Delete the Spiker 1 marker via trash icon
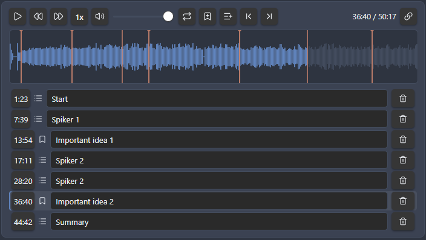The width and height of the screenshot is (426, 240). (x=403, y=119)
